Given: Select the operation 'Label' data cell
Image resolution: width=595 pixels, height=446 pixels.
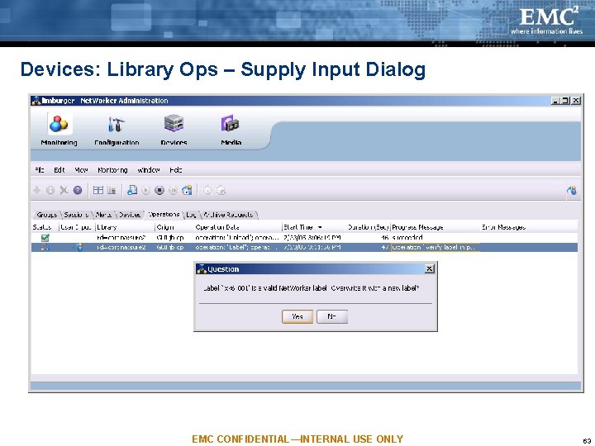Looking at the screenshot, I should pos(238,247).
